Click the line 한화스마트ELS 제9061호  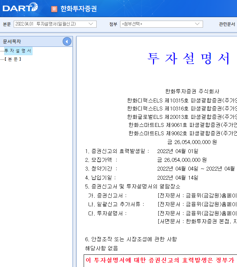coord(183,125)
